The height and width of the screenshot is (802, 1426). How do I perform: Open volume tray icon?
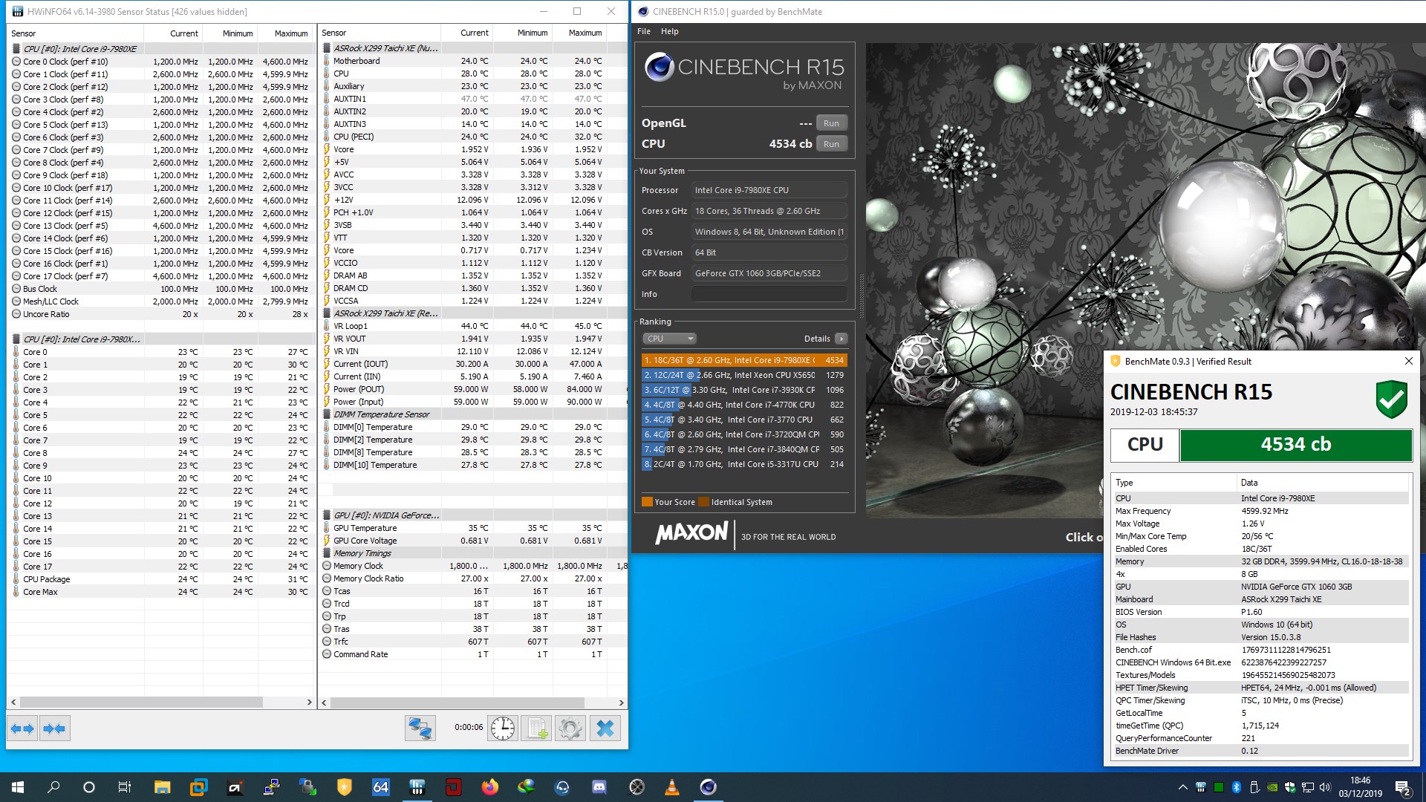point(1326,787)
